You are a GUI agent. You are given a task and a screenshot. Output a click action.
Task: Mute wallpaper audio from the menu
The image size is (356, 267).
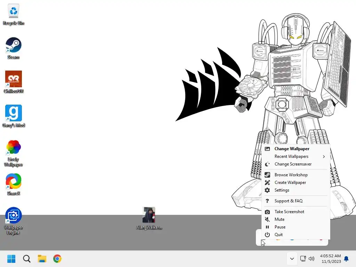tap(296, 219)
